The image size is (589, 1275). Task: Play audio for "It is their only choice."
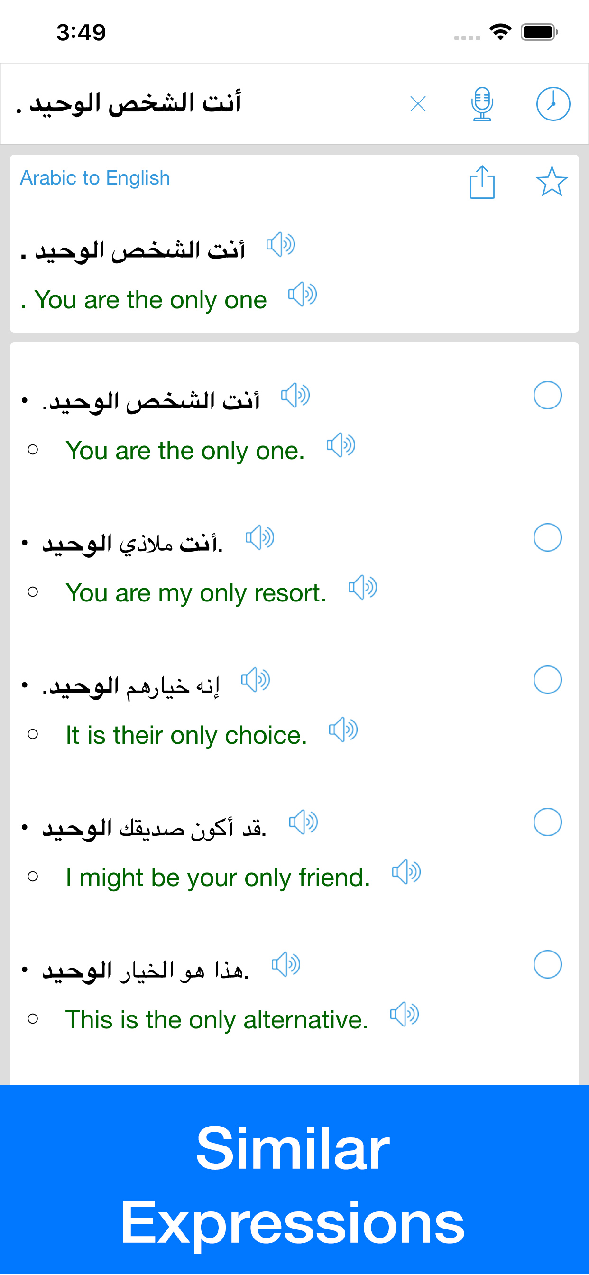(343, 730)
